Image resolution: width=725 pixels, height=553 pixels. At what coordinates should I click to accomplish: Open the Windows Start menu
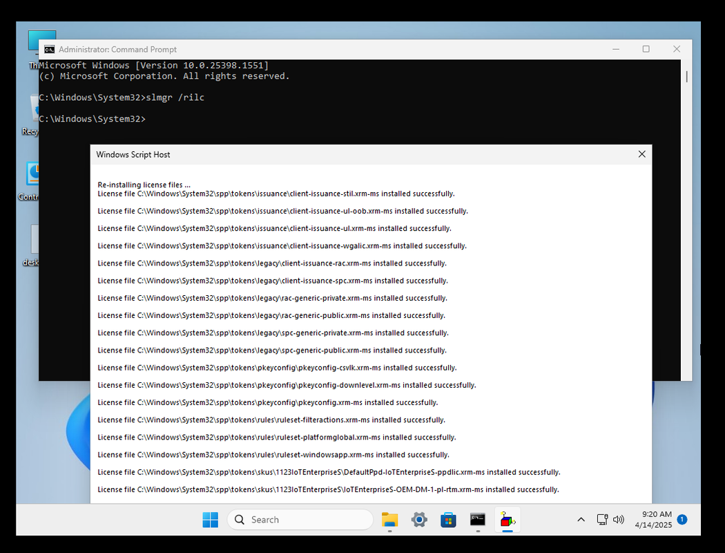(x=211, y=520)
